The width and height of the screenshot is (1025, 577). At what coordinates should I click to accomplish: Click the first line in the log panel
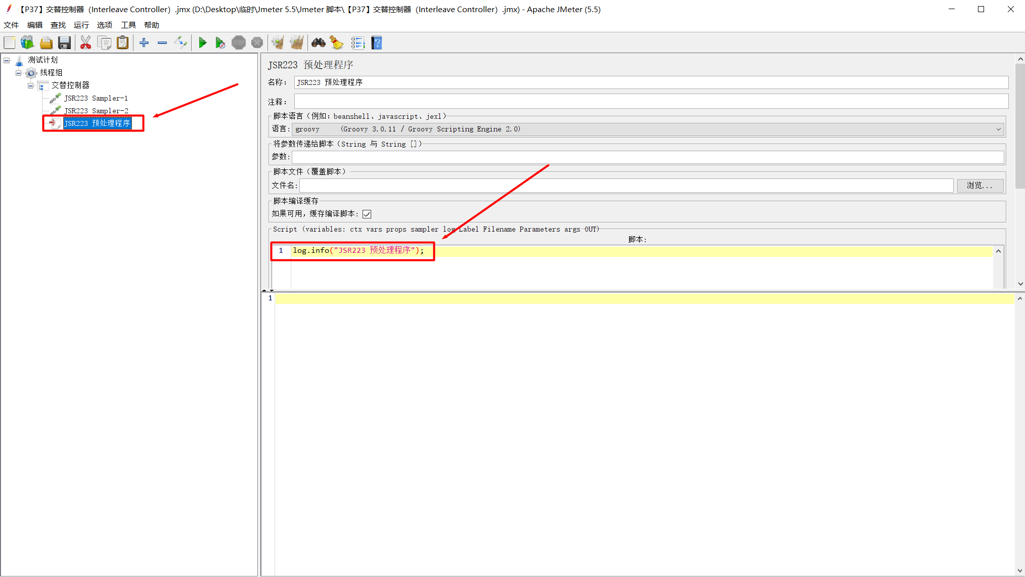[x=644, y=299]
